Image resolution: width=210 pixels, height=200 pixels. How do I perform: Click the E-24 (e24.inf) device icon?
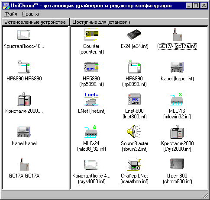point(134,35)
